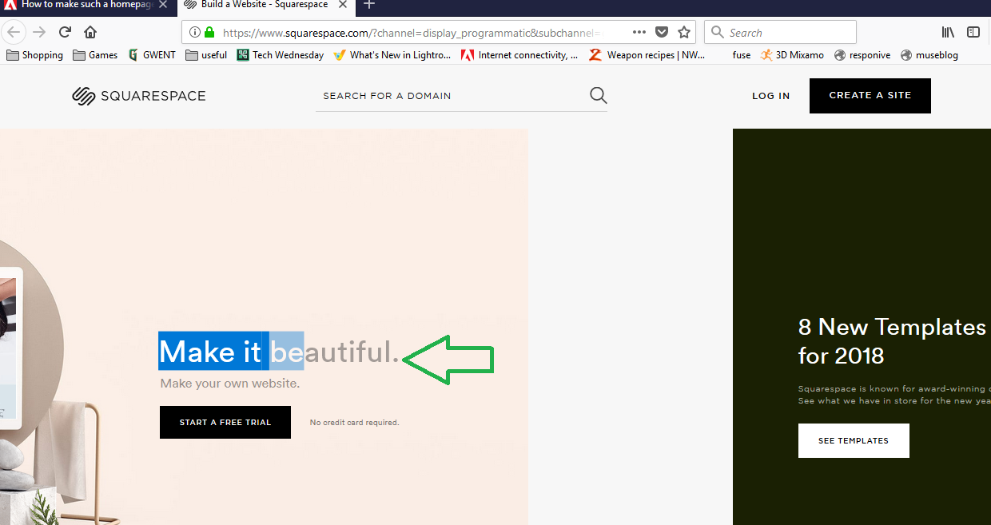Click the START A FREE TRIAL button

point(225,422)
